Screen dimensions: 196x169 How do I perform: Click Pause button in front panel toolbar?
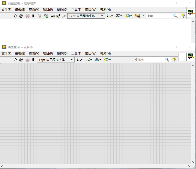pyautogui.click(x=33, y=60)
